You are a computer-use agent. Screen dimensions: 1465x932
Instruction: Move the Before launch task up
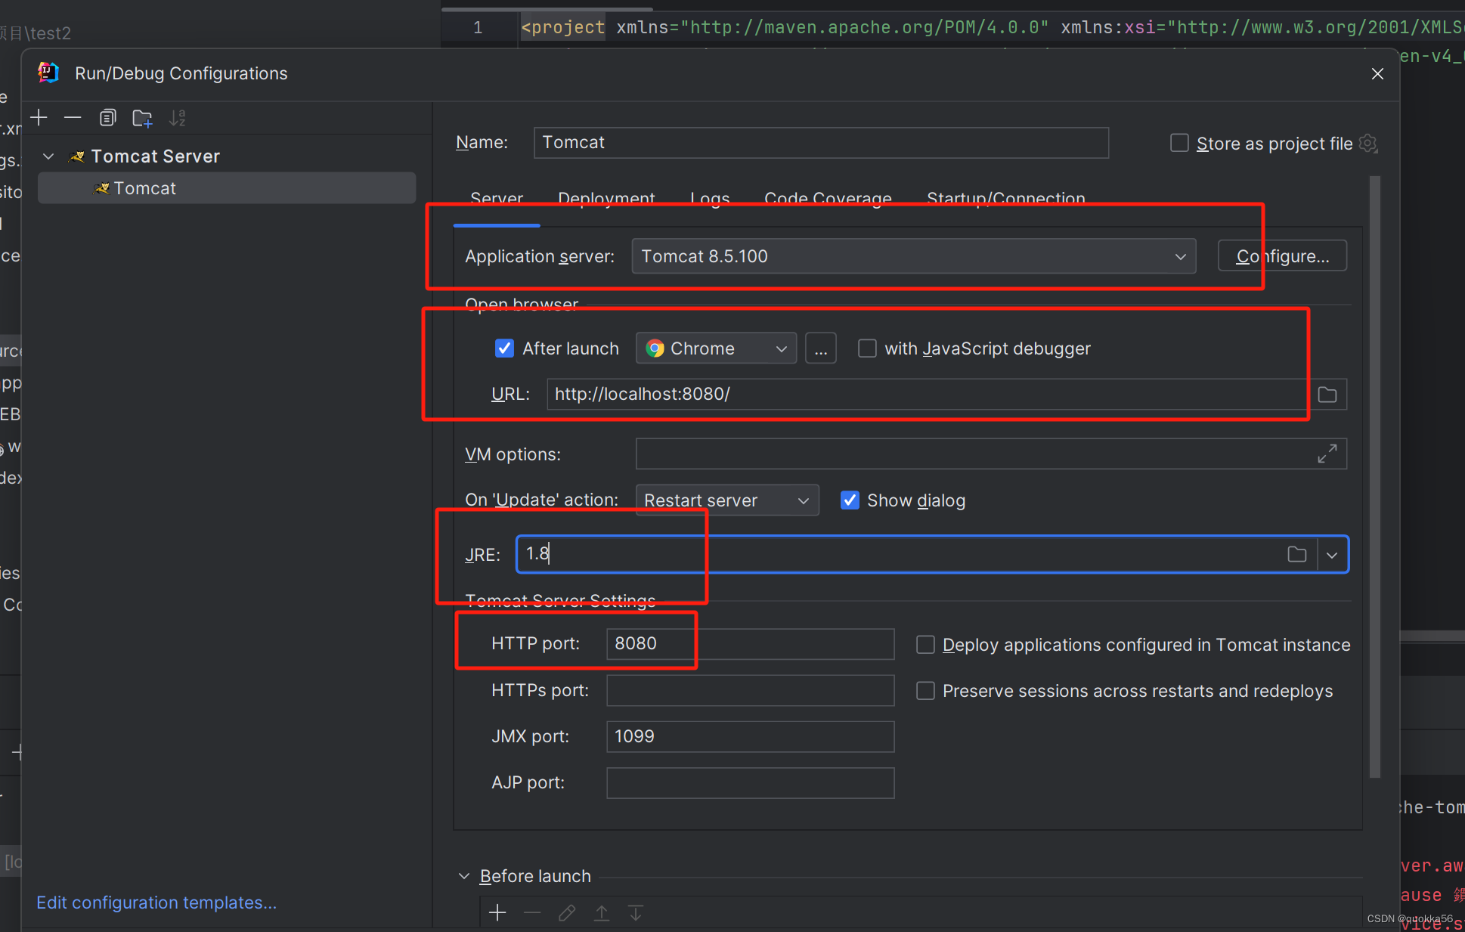[x=602, y=913]
